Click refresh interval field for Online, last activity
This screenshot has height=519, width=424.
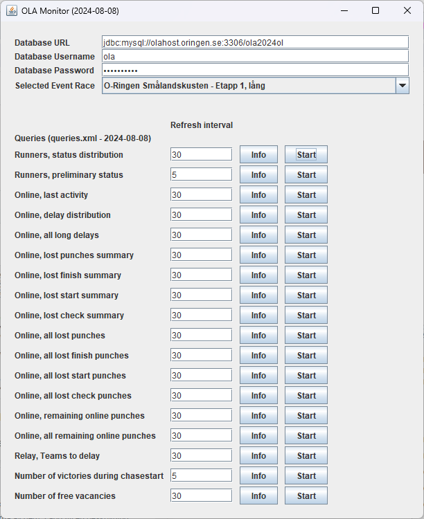[x=201, y=195]
